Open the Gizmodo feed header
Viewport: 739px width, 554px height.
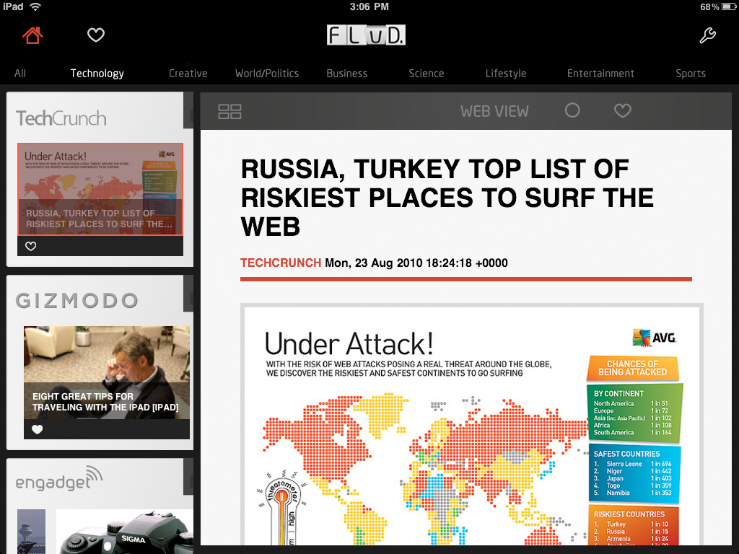[76, 301]
